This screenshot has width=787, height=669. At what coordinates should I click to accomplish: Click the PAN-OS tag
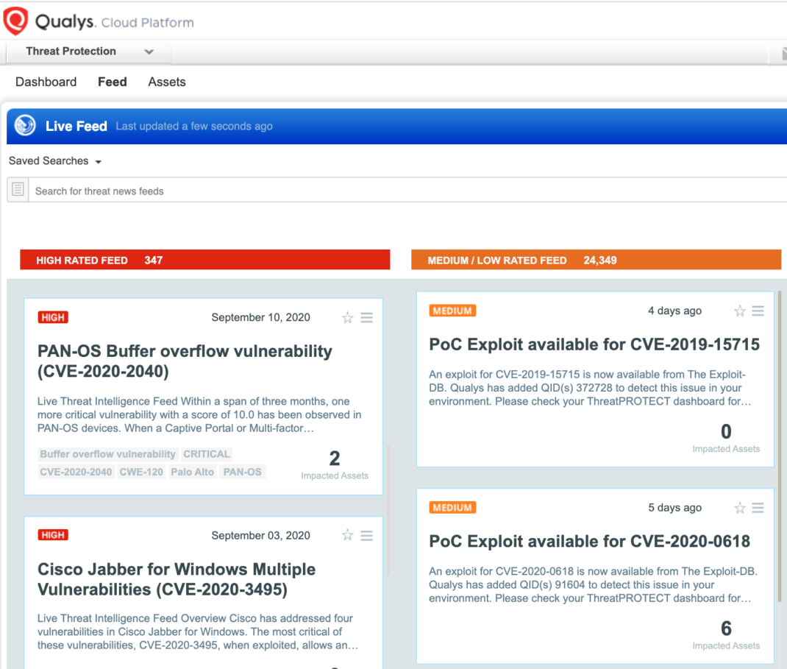click(x=243, y=472)
